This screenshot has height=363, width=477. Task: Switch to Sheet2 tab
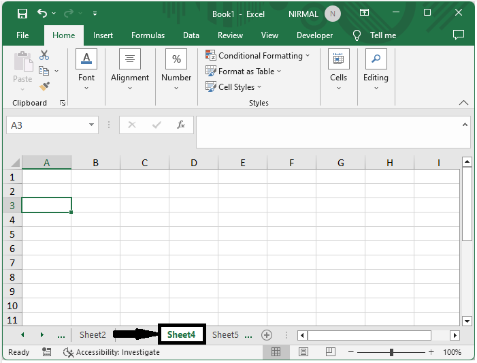tap(93, 334)
